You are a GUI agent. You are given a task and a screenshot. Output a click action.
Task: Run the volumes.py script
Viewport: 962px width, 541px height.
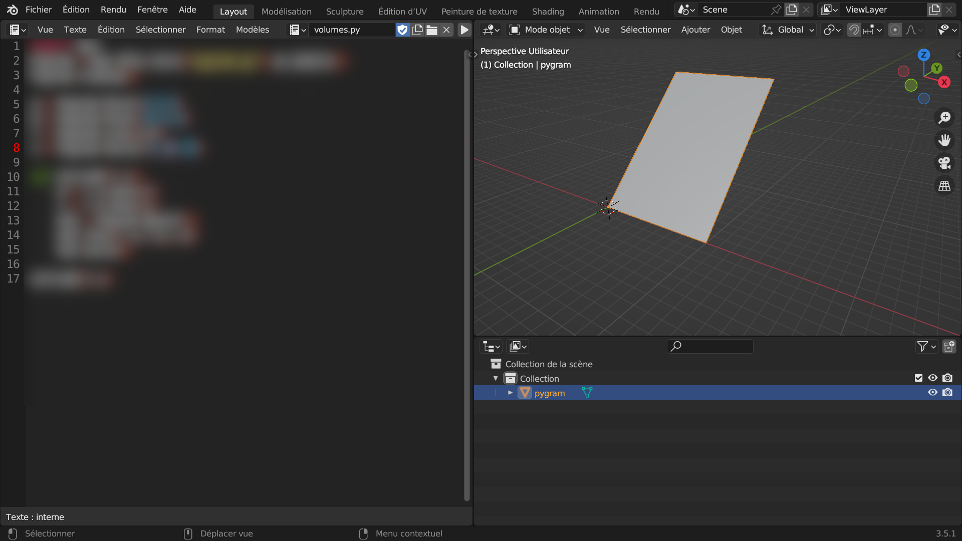tap(464, 30)
